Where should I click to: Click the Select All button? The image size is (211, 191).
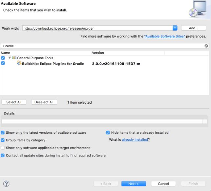tap(14, 102)
